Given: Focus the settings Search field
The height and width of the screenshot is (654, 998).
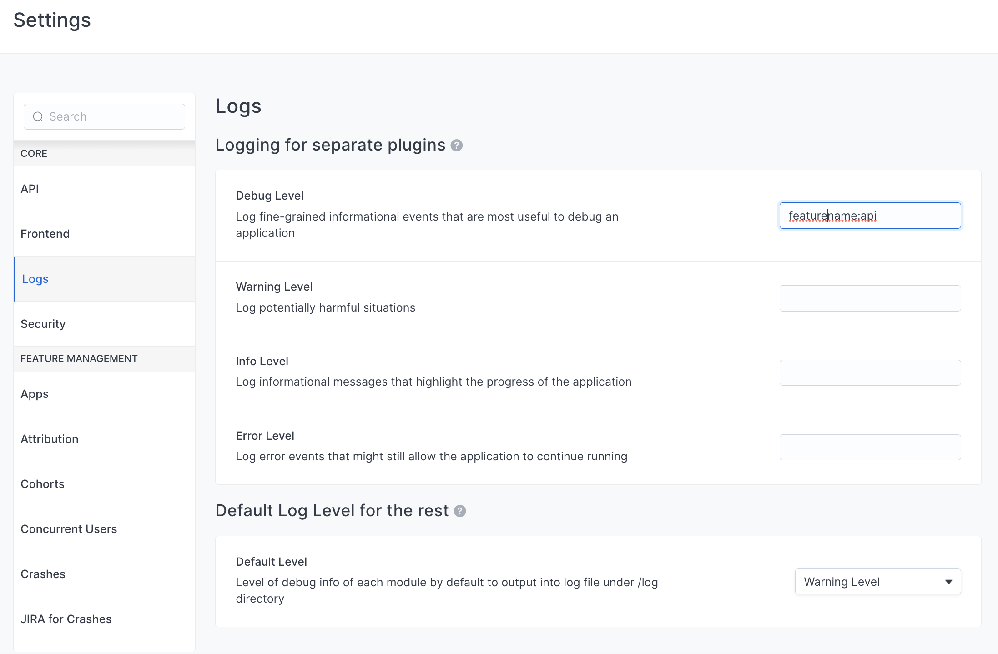Looking at the screenshot, I should [104, 117].
